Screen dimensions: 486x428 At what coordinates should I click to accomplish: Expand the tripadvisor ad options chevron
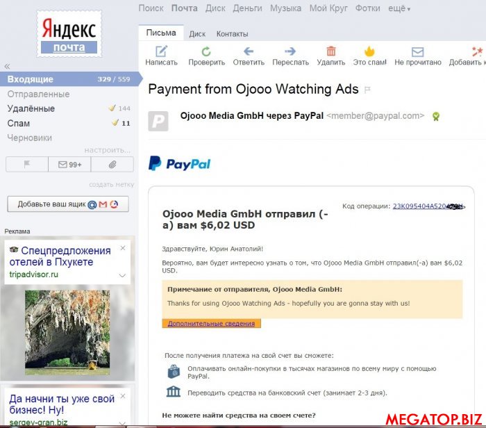(x=122, y=275)
